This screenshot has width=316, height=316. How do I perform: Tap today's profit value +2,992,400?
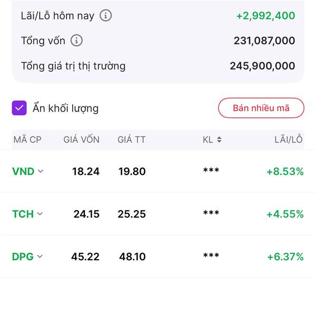click(265, 16)
